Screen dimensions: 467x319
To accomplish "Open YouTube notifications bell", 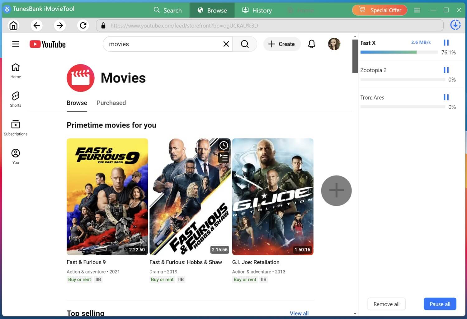I will click(x=311, y=44).
